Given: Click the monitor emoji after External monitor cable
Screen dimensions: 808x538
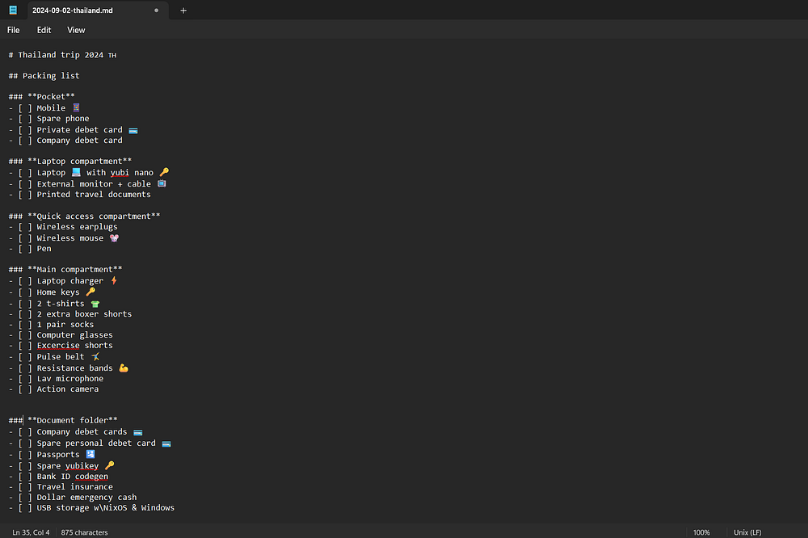Looking at the screenshot, I should [x=162, y=183].
